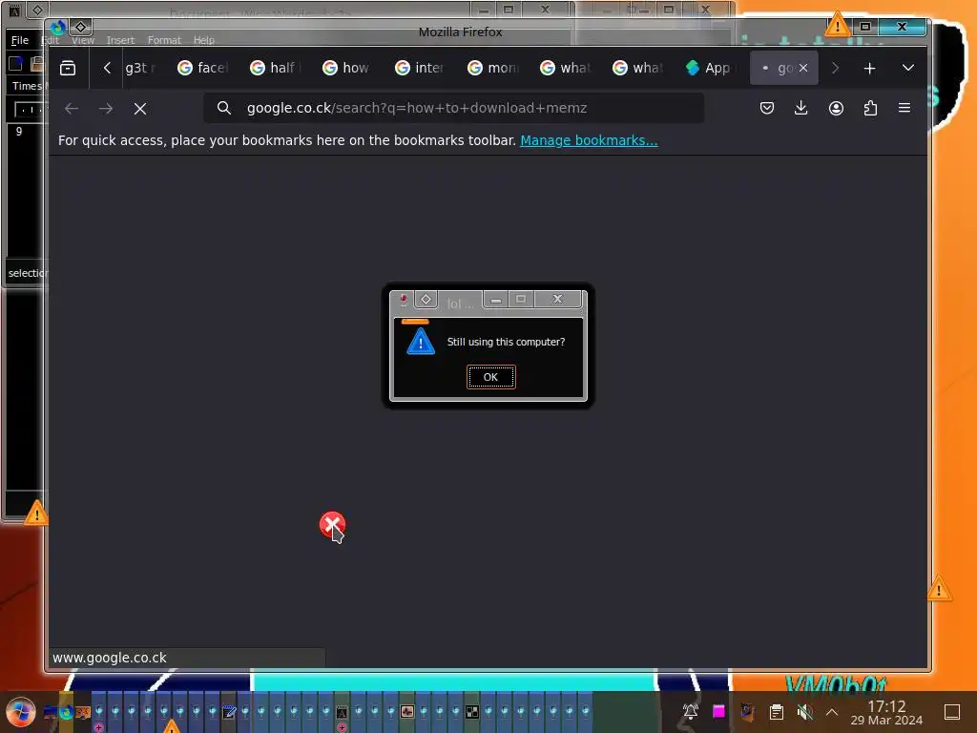The height and width of the screenshot is (733, 977).
Task: Open the checkered grid taskbar item
Action: [x=472, y=711]
